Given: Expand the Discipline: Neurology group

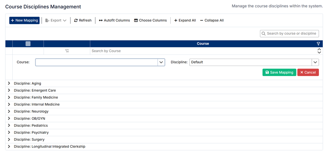Looking at the screenshot, I should (9, 111).
